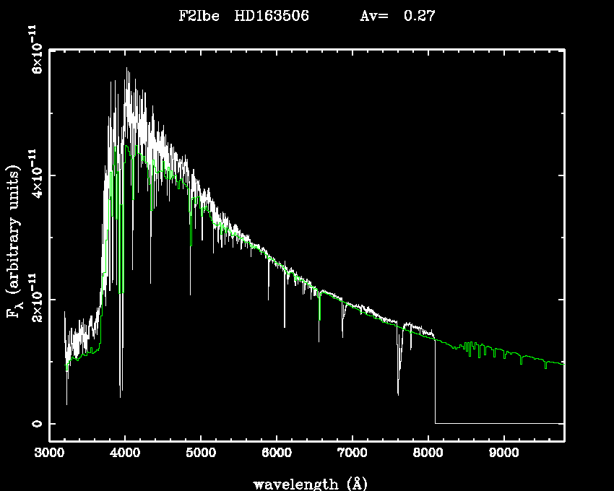
Task: Click the 5000 wavelength tick label
Action: pos(201,453)
